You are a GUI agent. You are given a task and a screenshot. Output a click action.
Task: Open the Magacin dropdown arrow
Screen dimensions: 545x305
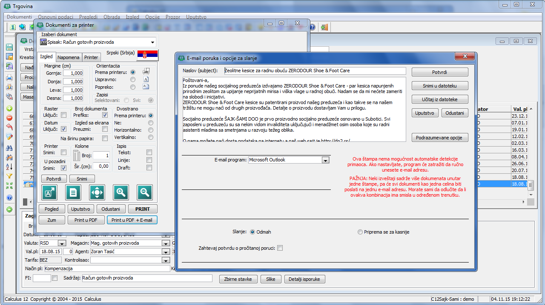pyautogui.click(x=166, y=243)
